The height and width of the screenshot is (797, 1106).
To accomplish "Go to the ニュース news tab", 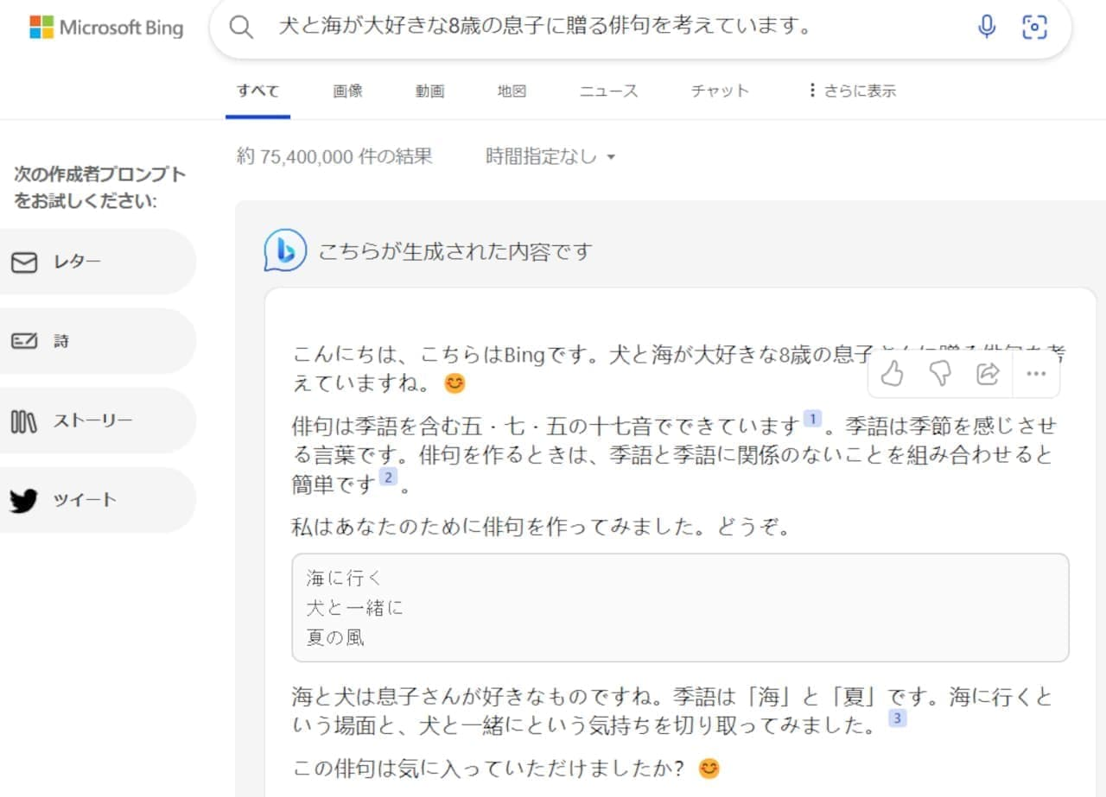I will (x=608, y=91).
